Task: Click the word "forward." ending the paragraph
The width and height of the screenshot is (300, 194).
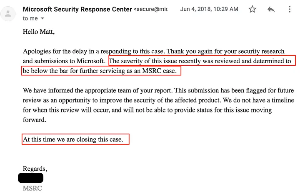Action: click(x=35, y=119)
